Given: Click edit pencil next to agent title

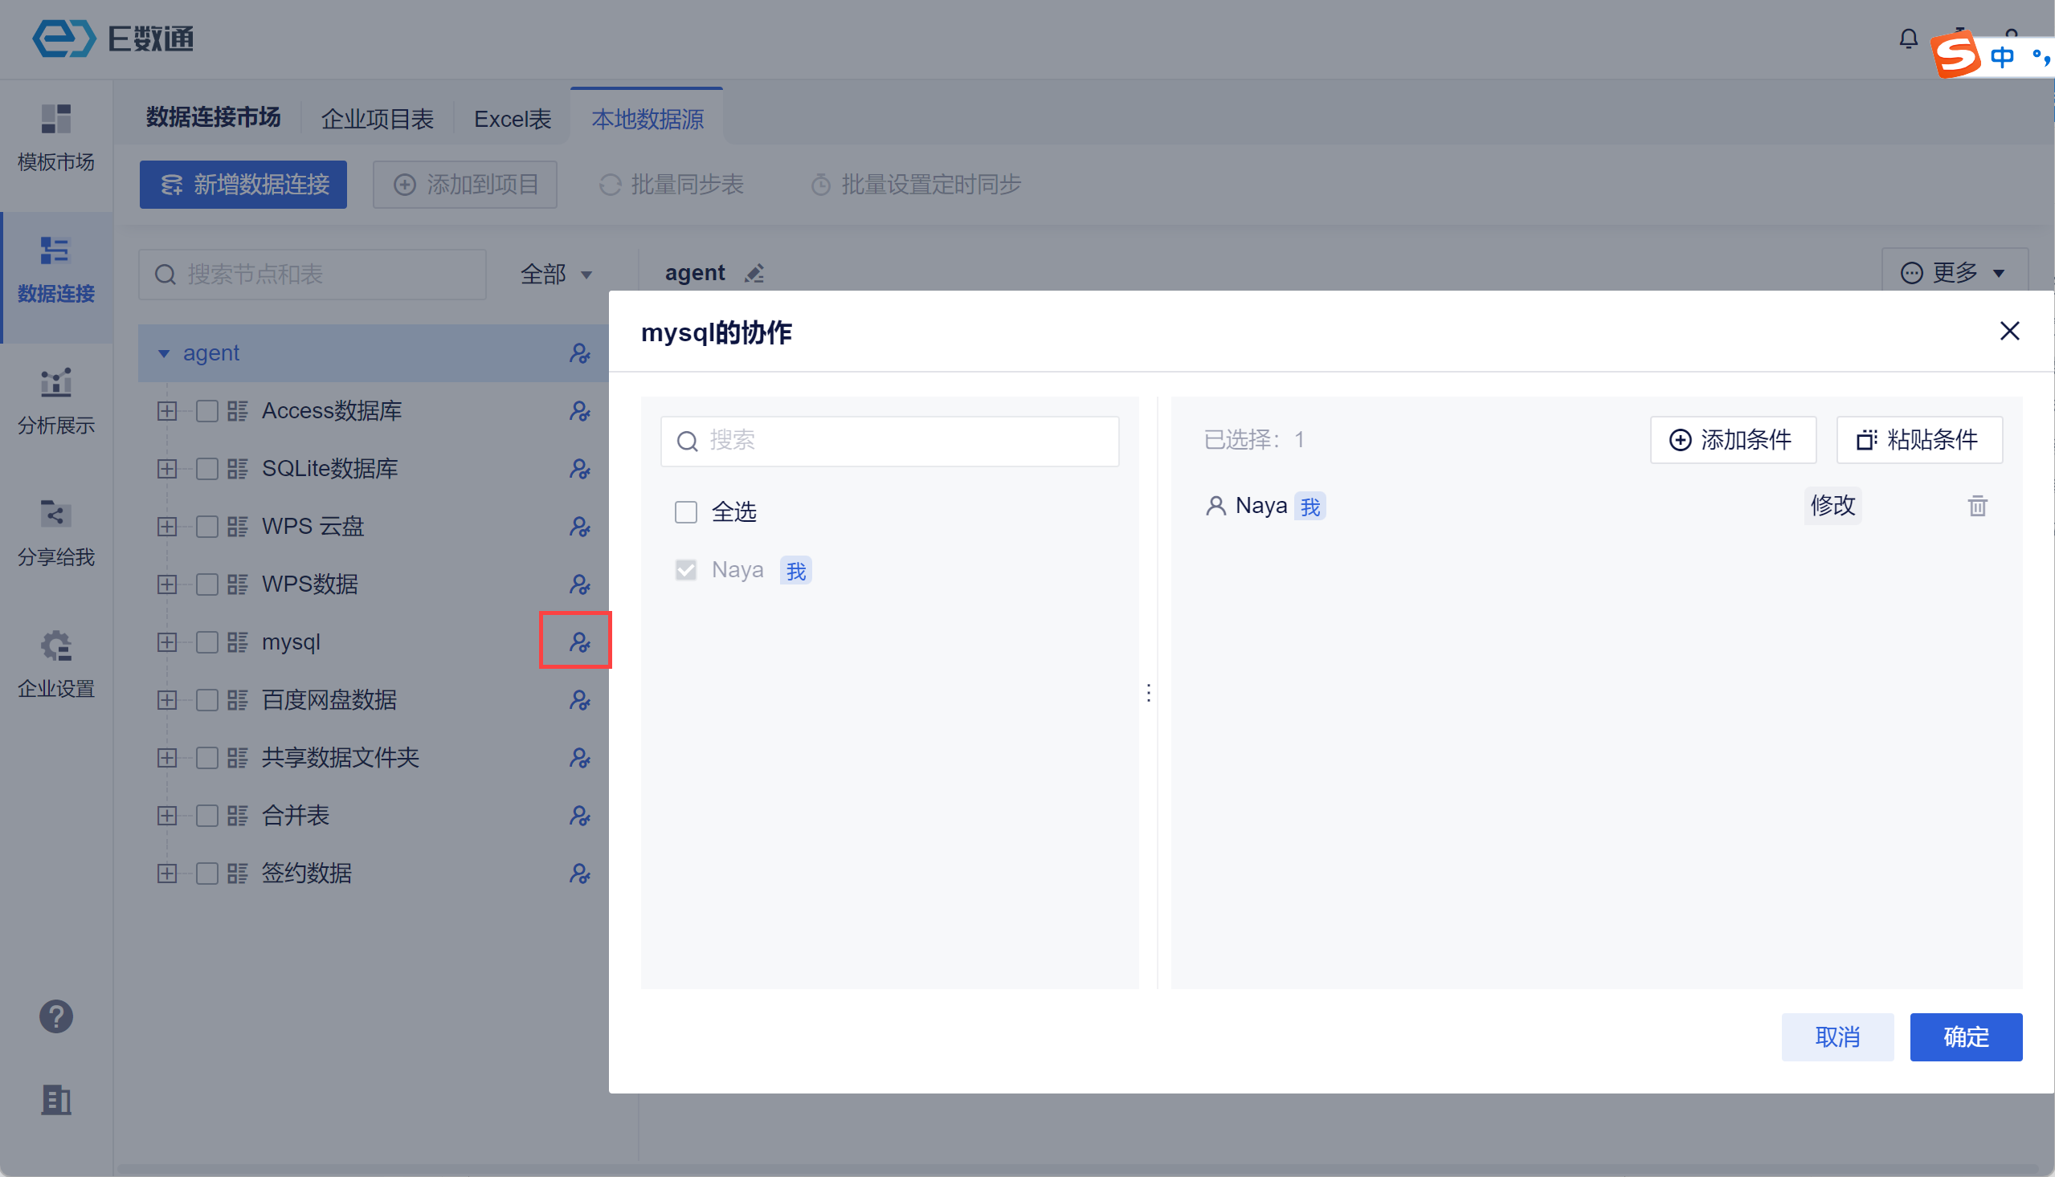Looking at the screenshot, I should (x=754, y=274).
